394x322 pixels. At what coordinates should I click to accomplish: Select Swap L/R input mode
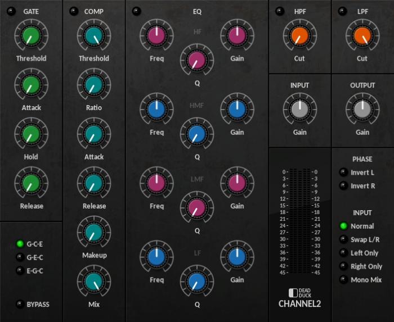tap(343, 239)
